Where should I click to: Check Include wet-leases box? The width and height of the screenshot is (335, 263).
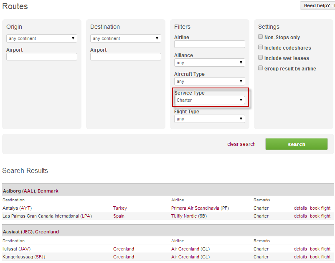point(261,58)
